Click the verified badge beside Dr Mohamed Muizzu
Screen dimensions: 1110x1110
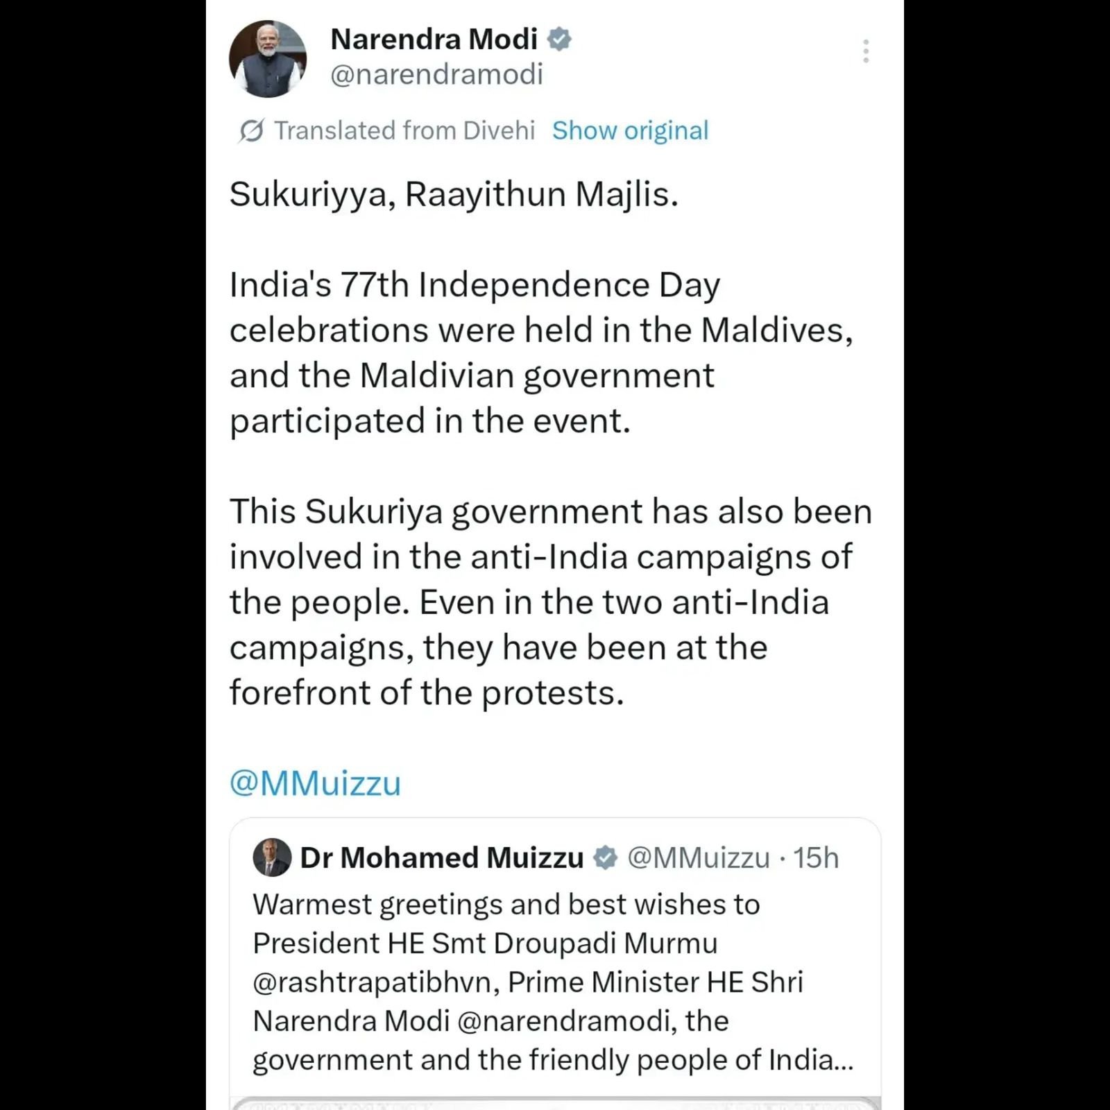point(606,858)
